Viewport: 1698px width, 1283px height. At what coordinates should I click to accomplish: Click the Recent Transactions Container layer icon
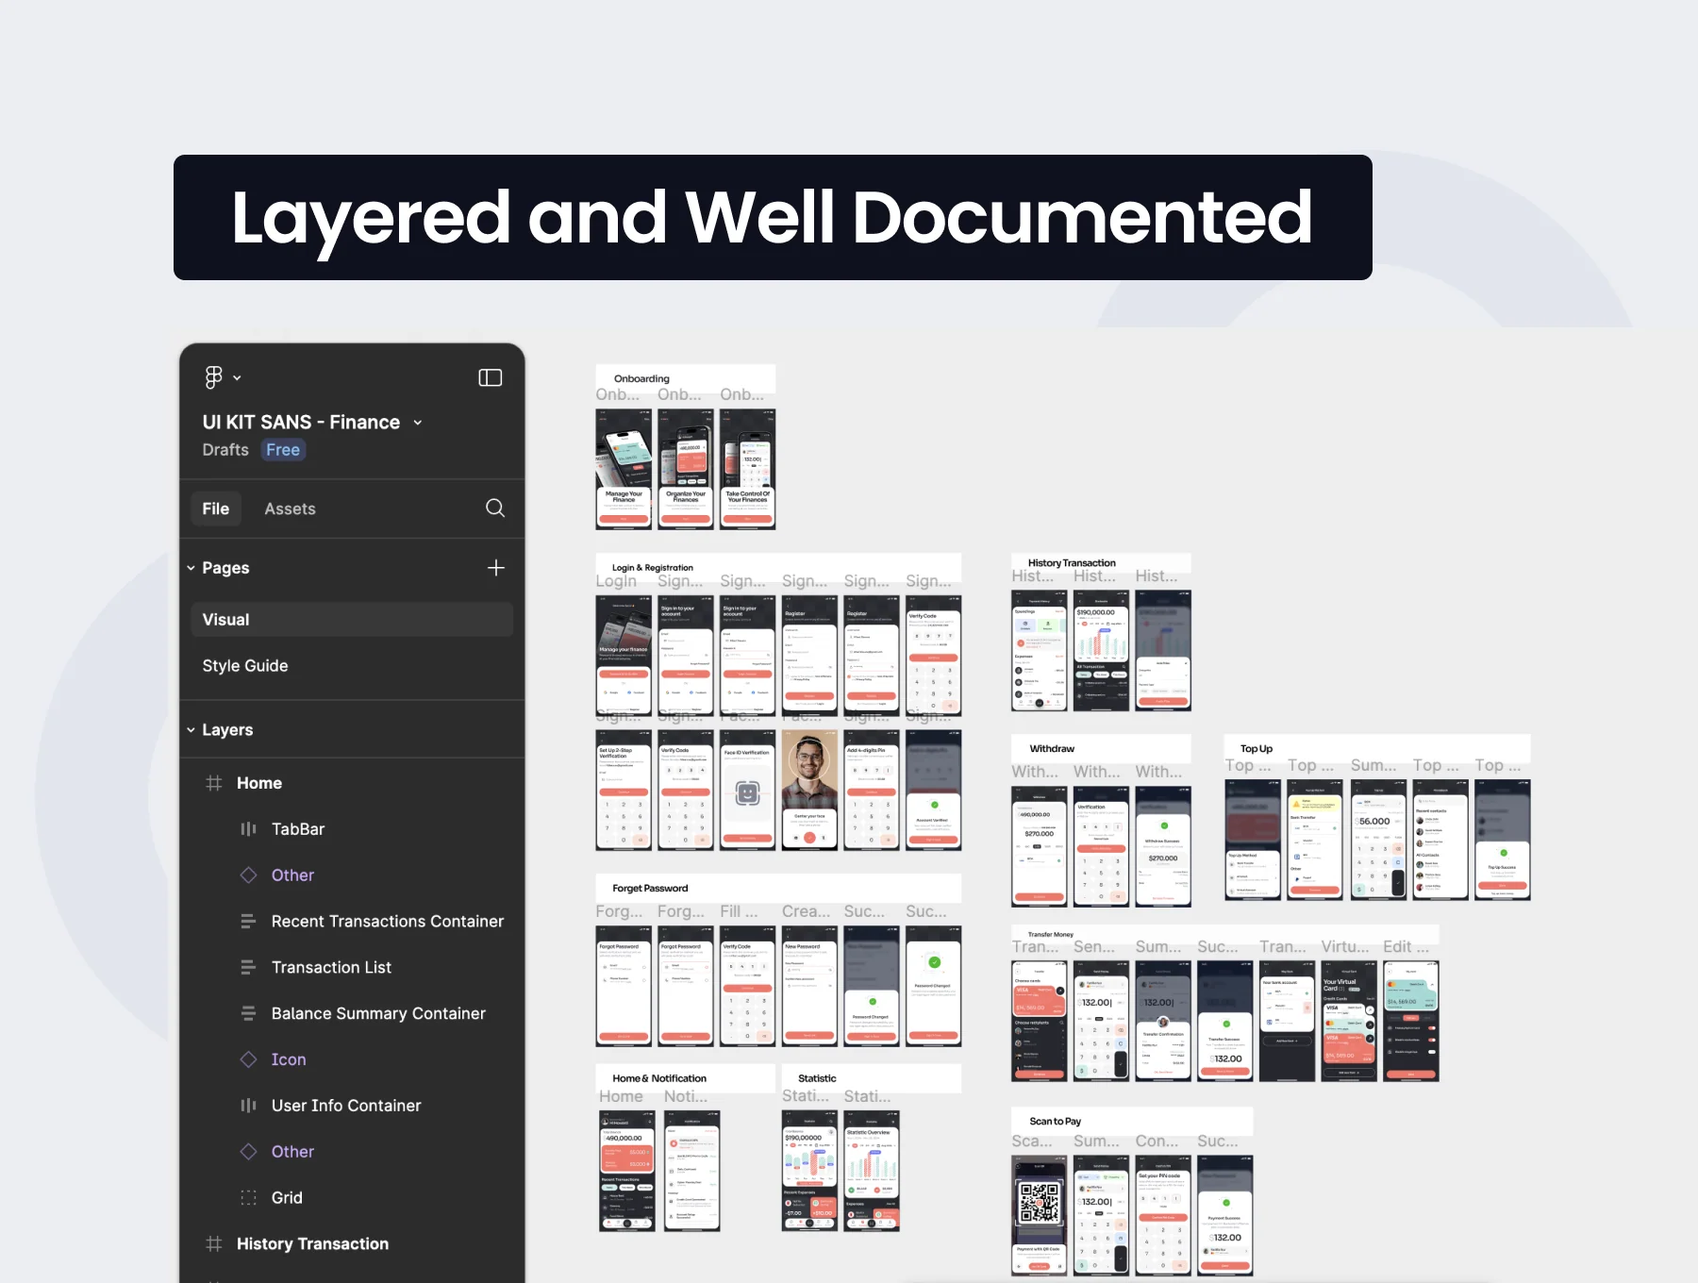coord(248,922)
